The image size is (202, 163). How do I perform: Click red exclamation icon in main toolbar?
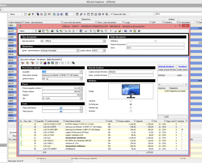tap(49, 14)
